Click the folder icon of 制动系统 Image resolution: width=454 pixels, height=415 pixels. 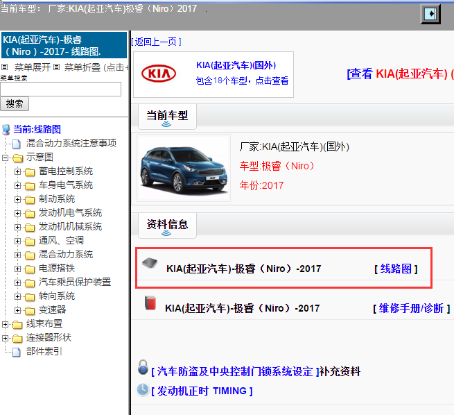pyautogui.click(x=30, y=200)
